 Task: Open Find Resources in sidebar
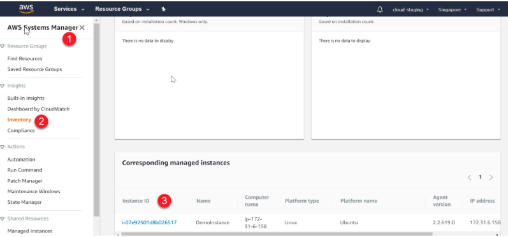pos(25,58)
